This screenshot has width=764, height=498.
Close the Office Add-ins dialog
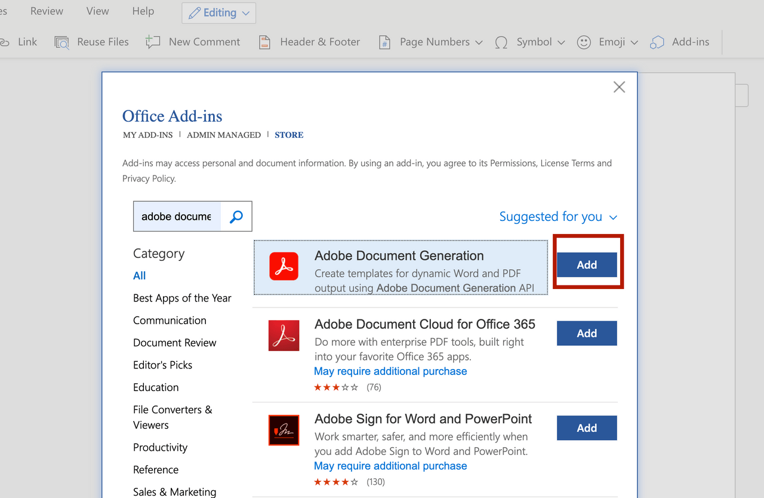click(x=620, y=87)
